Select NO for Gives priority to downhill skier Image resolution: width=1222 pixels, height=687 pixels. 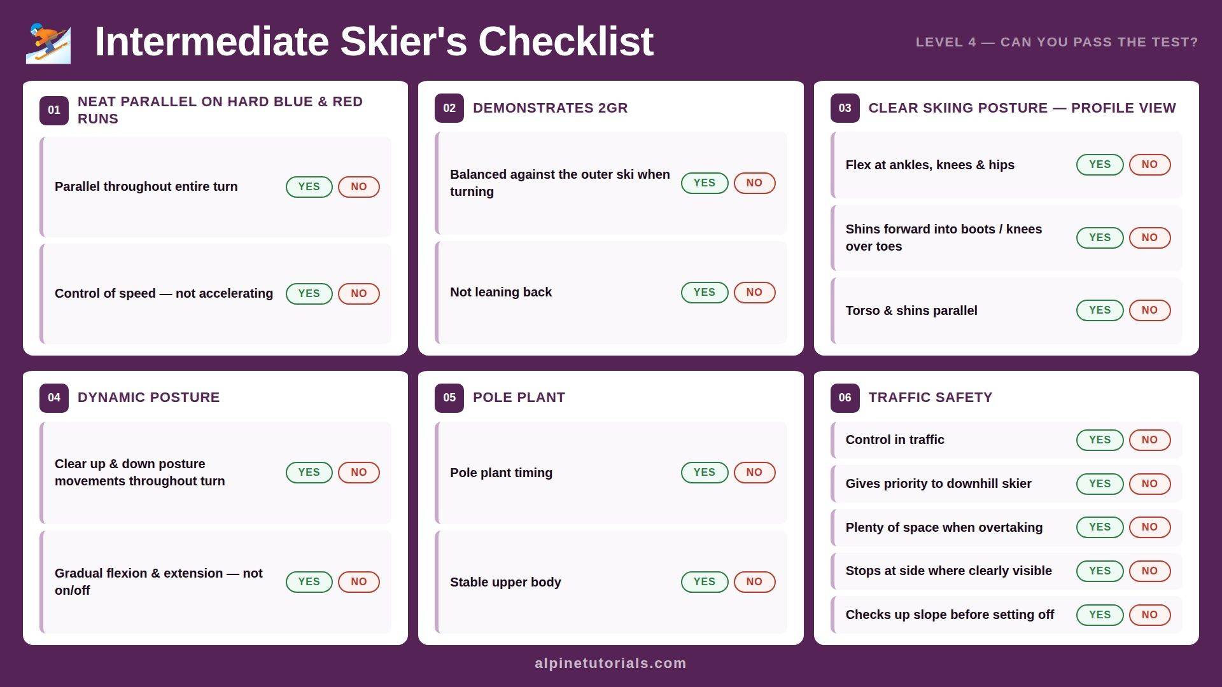1149,484
